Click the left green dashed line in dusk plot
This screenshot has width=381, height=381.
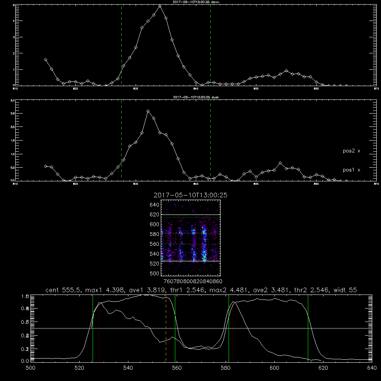pos(121,140)
